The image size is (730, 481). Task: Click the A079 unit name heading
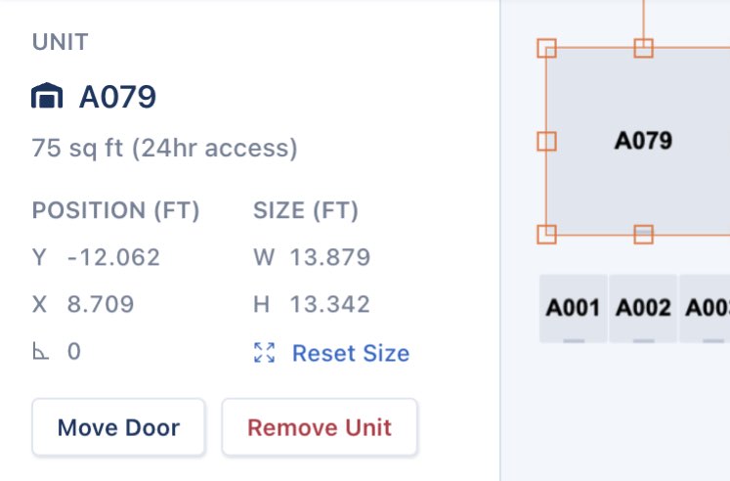coord(117,97)
